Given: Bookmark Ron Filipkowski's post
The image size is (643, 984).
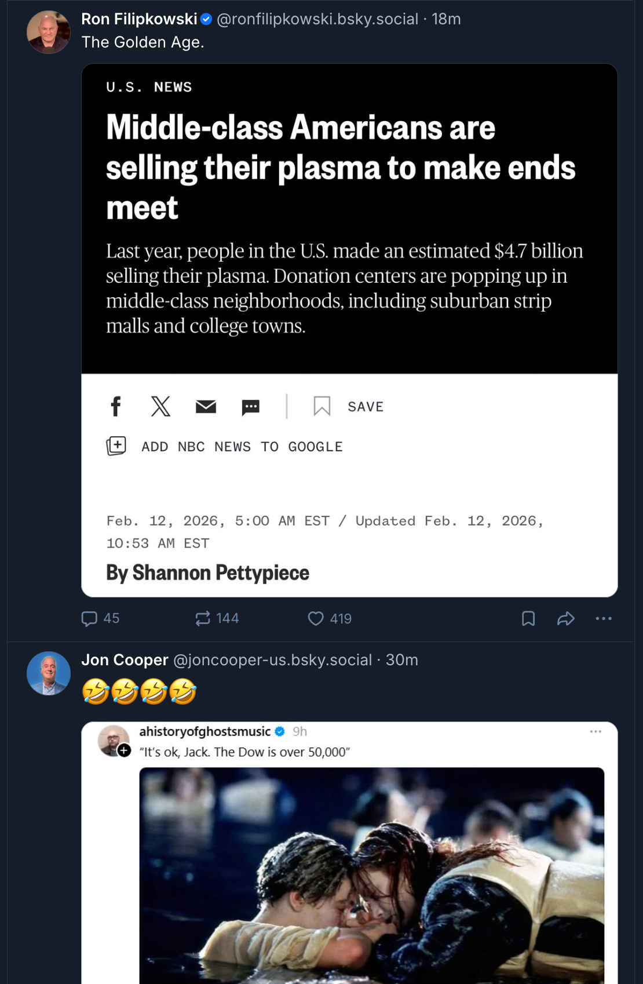Looking at the screenshot, I should [528, 619].
